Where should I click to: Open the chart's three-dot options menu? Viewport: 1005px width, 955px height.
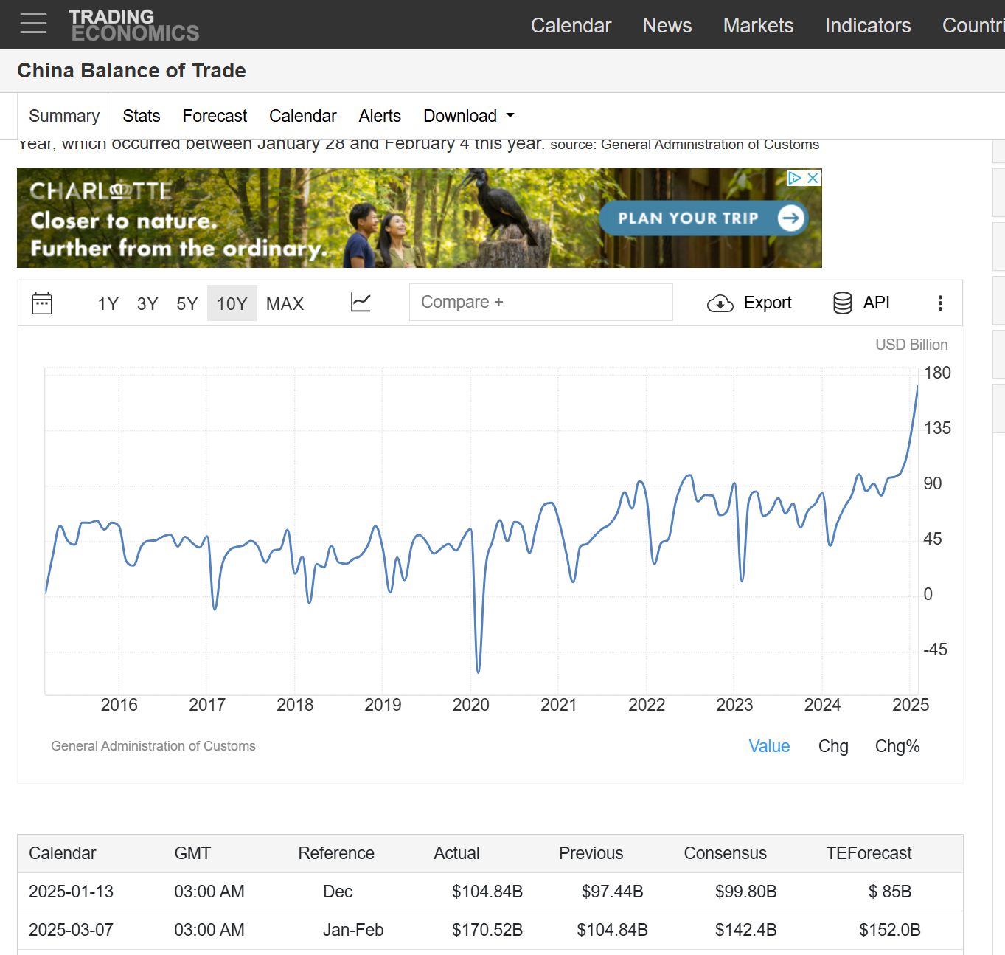(x=940, y=303)
